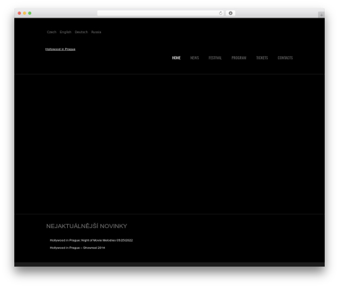Close the browser window with red button

pos(20,13)
